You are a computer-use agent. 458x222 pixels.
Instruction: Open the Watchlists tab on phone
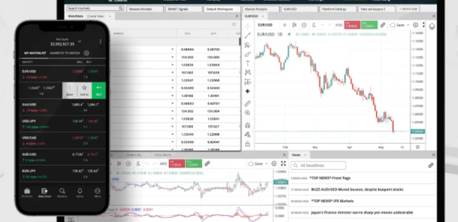click(45, 193)
